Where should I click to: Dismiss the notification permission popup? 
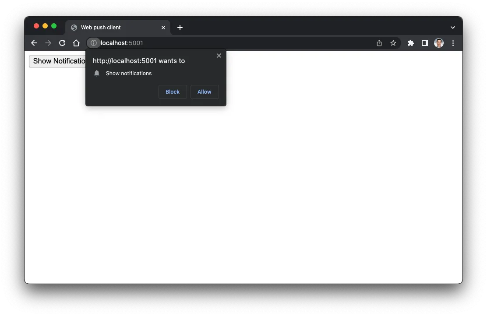[219, 56]
